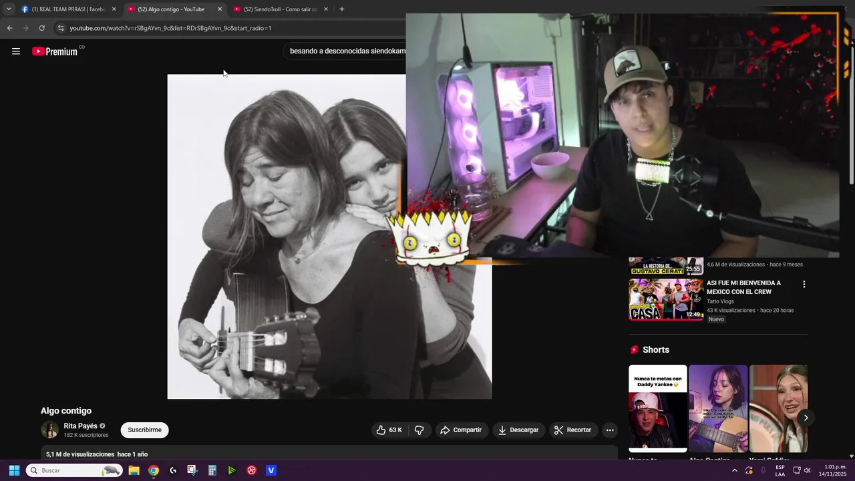Open Rita Payés channel name link
This screenshot has height=481, width=855.
[x=80, y=426]
